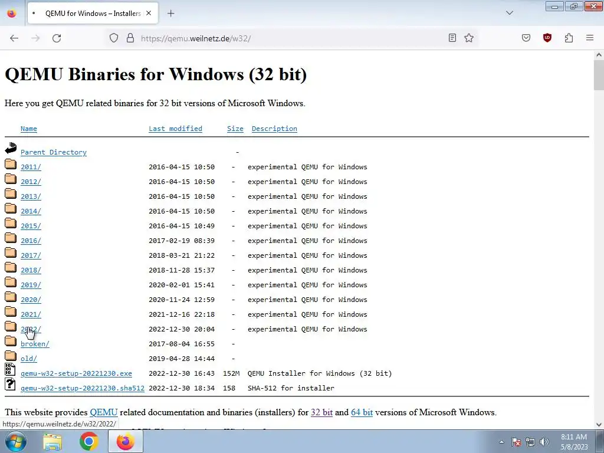Reload the page with the refresh icon

click(x=57, y=38)
